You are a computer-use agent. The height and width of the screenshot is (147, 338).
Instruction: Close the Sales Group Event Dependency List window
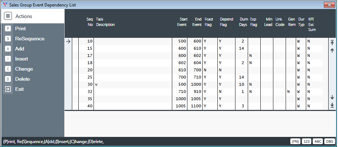(x=329, y=5)
